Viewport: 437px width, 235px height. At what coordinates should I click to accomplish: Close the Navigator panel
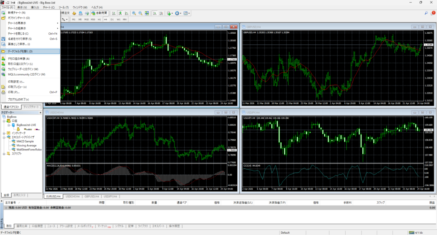(x=41, y=112)
